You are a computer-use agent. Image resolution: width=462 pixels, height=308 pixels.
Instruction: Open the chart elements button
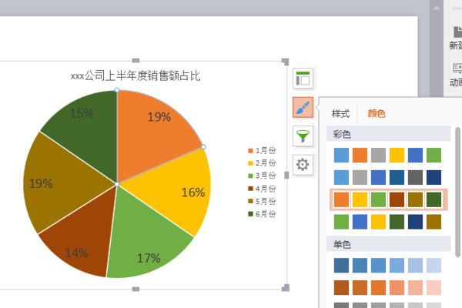(303, 78)
